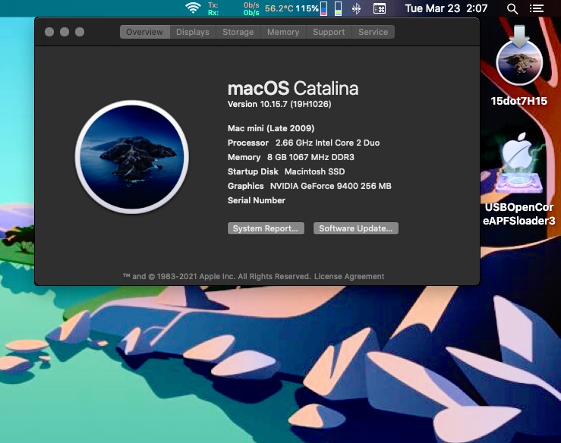
Task: Switch to the Service tab
Action: 373,32
